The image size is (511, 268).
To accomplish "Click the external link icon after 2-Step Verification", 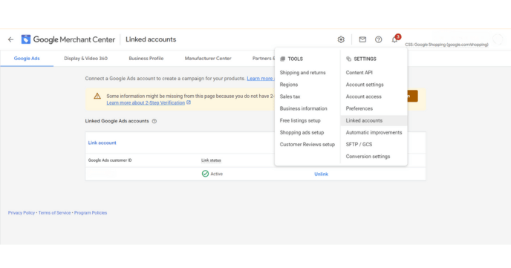I will coord(189,102).
